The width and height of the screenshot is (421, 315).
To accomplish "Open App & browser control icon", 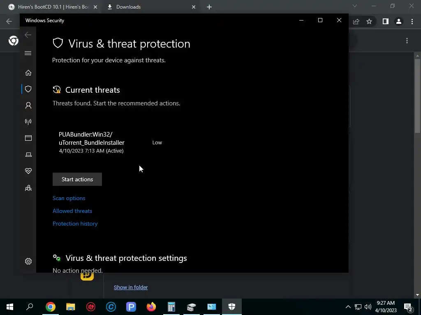I will pyautogui.click(x=28, y=138).
